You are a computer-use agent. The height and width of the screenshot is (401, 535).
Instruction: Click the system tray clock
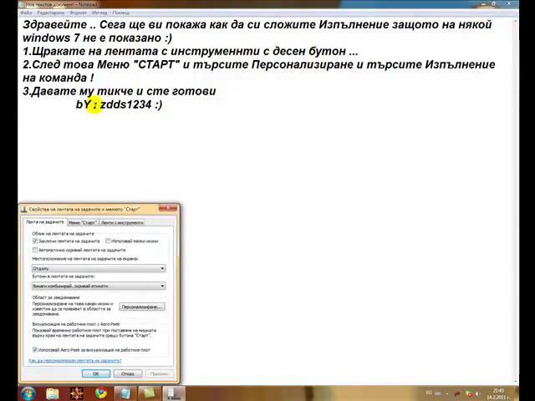[498, 393]
